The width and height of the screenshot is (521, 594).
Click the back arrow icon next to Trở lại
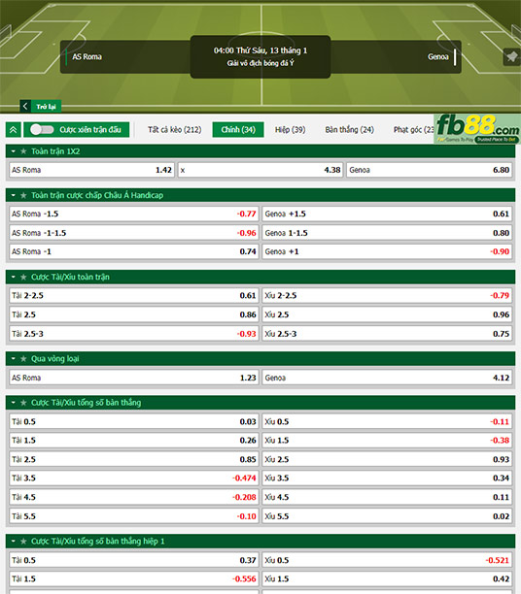coord(25,106)
